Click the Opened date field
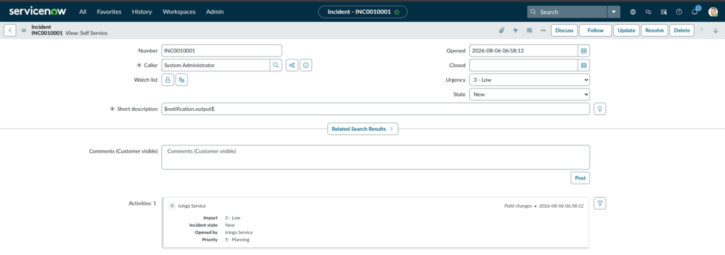 (523, 51)
